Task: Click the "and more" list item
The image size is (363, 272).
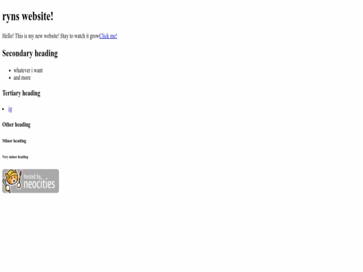Action: (22, 78)
